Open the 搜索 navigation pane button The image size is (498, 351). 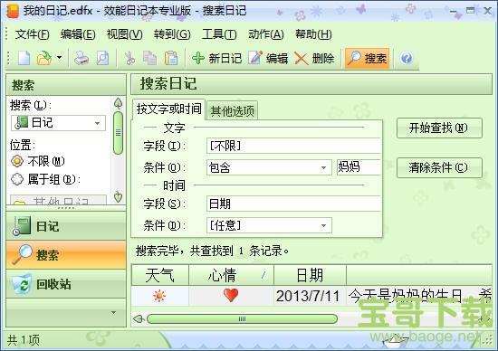click(x=66, y=255)
